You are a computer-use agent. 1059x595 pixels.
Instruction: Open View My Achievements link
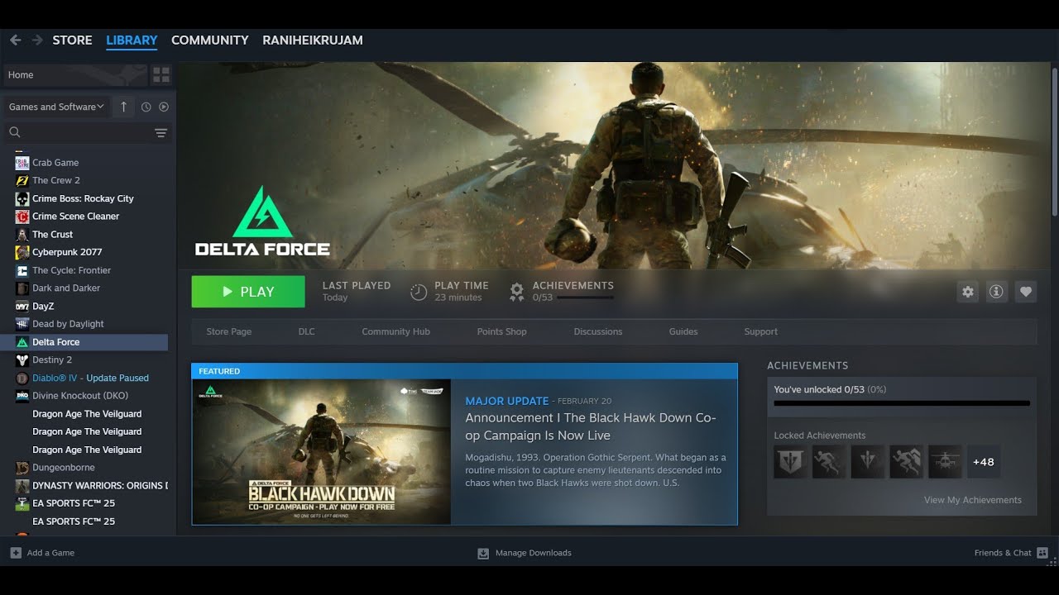coord(973,500)
